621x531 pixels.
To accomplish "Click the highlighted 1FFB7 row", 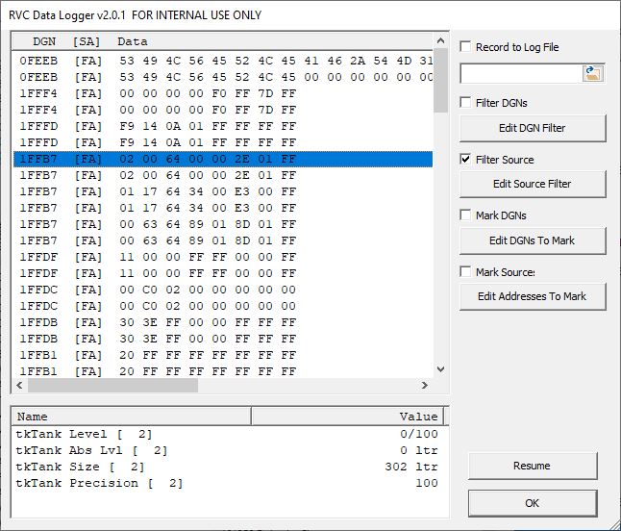I will 223,159.
